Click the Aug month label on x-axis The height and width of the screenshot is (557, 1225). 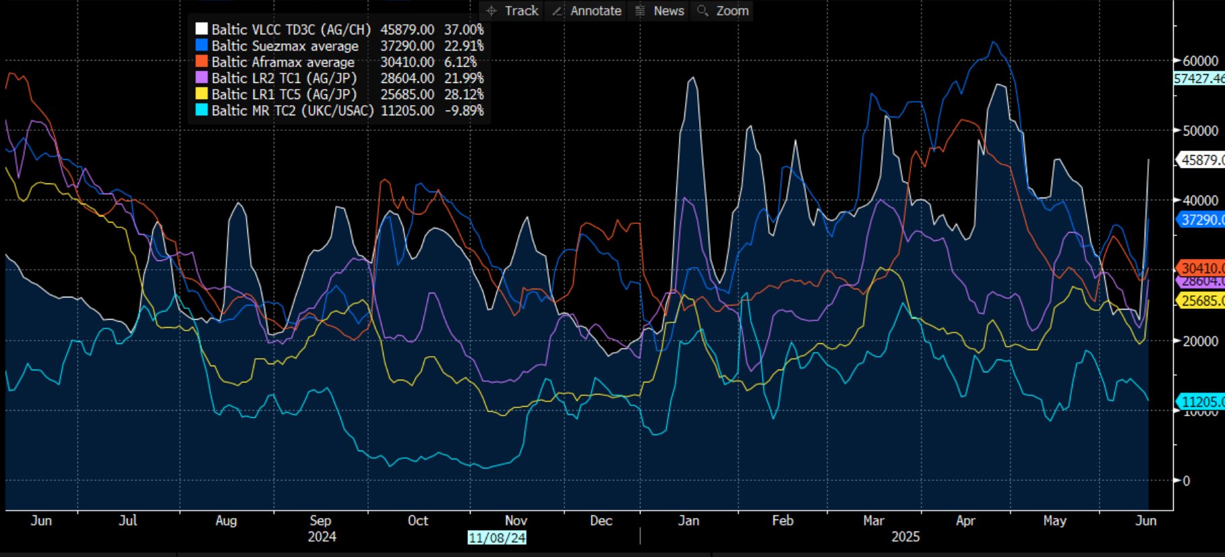(226, 521)
